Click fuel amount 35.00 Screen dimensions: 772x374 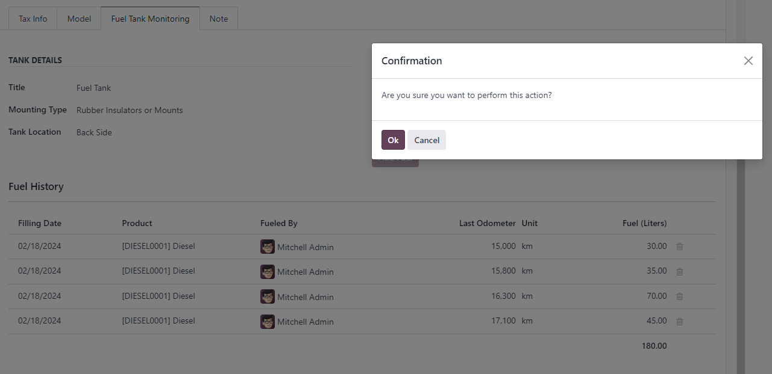coord(657,271)
